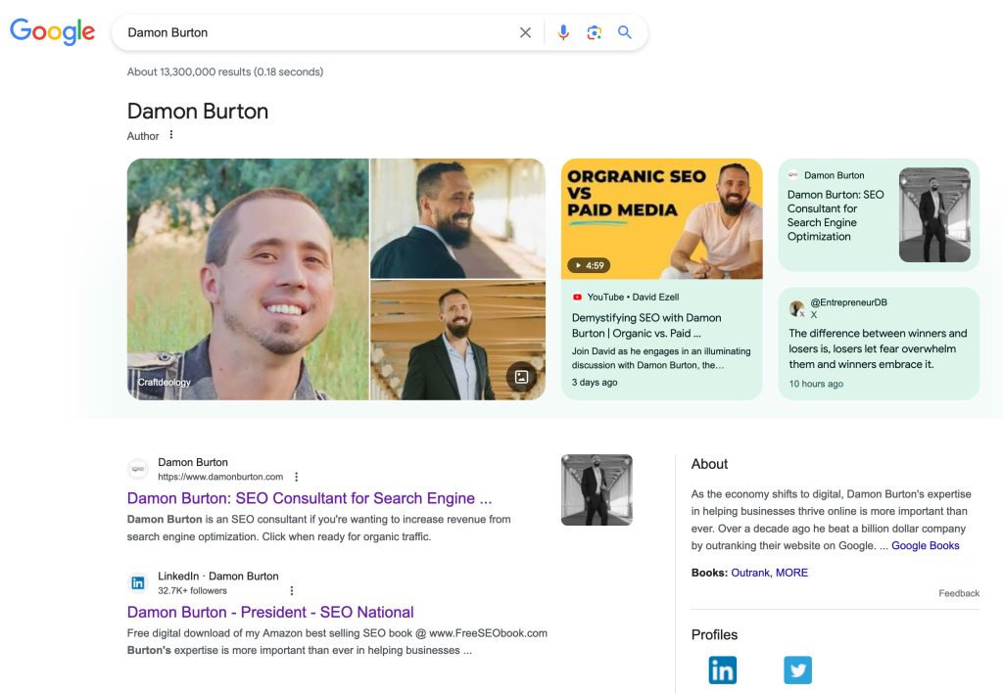Open Google Lens image search
Image resolution: width=1003 pixels, height=693 pixels.
click(x=595, y=32)
